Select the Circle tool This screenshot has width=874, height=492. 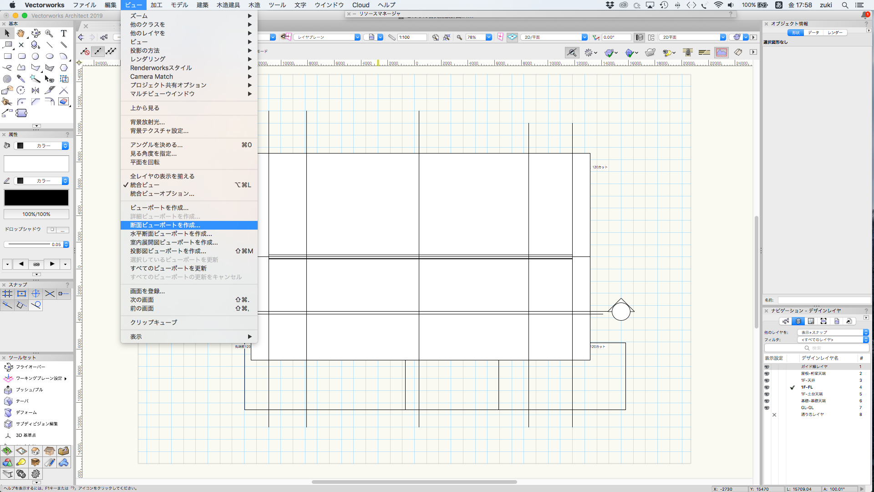[36, 56]
